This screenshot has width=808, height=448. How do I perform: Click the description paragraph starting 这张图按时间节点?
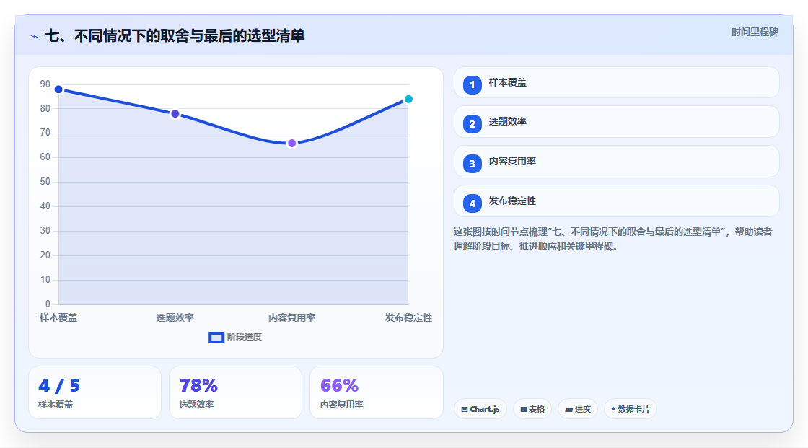613,239
